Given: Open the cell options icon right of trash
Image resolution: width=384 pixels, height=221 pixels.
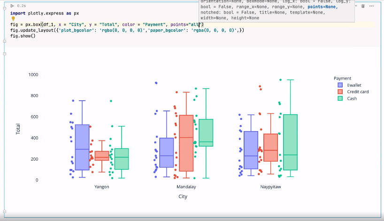Looking at the screenshot, I should [x=370, y=6].
